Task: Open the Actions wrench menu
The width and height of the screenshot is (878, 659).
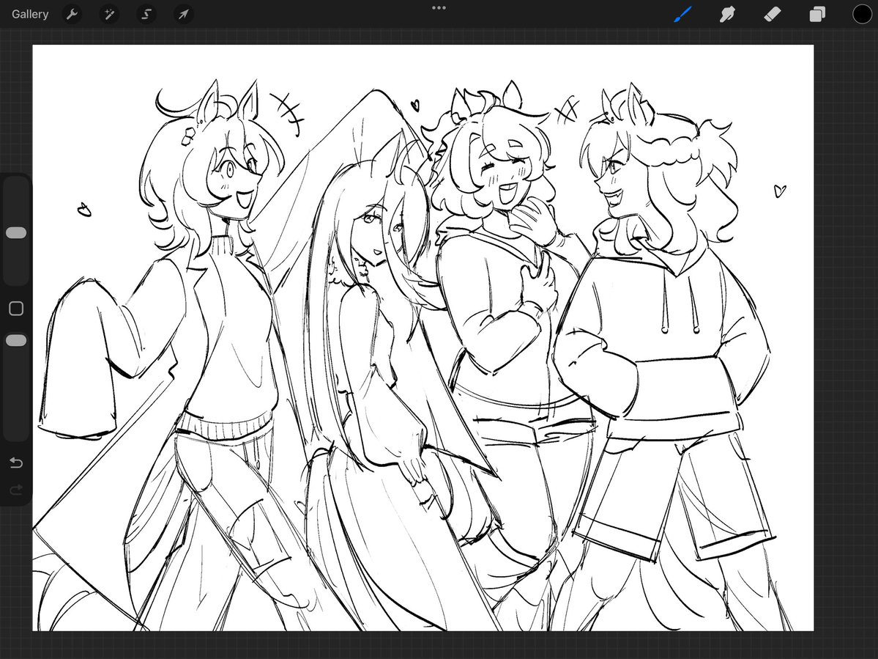Action: click(72, 14)
